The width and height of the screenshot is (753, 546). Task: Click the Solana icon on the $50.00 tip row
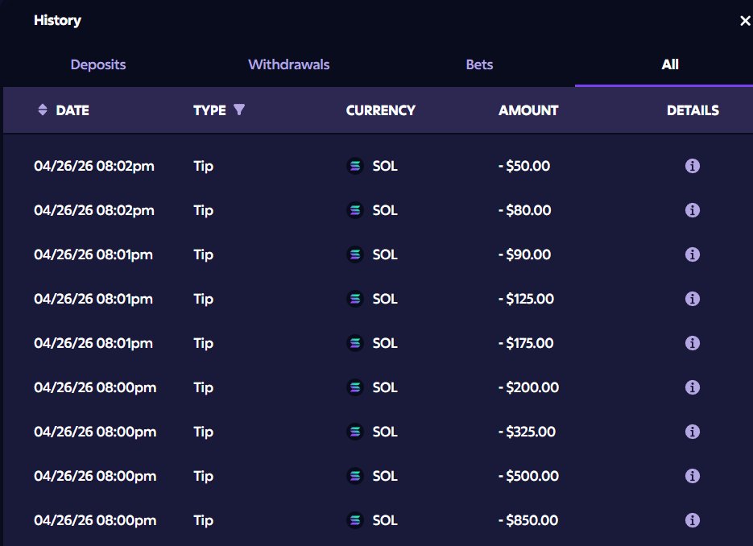pyautogui.click(x=354, y=166)
